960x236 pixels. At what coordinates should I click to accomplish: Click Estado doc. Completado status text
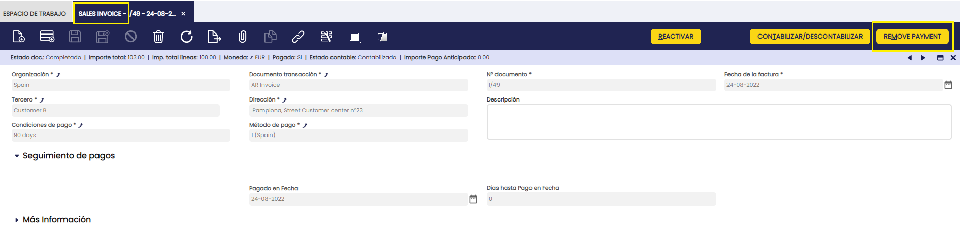(x=46, y=58)
